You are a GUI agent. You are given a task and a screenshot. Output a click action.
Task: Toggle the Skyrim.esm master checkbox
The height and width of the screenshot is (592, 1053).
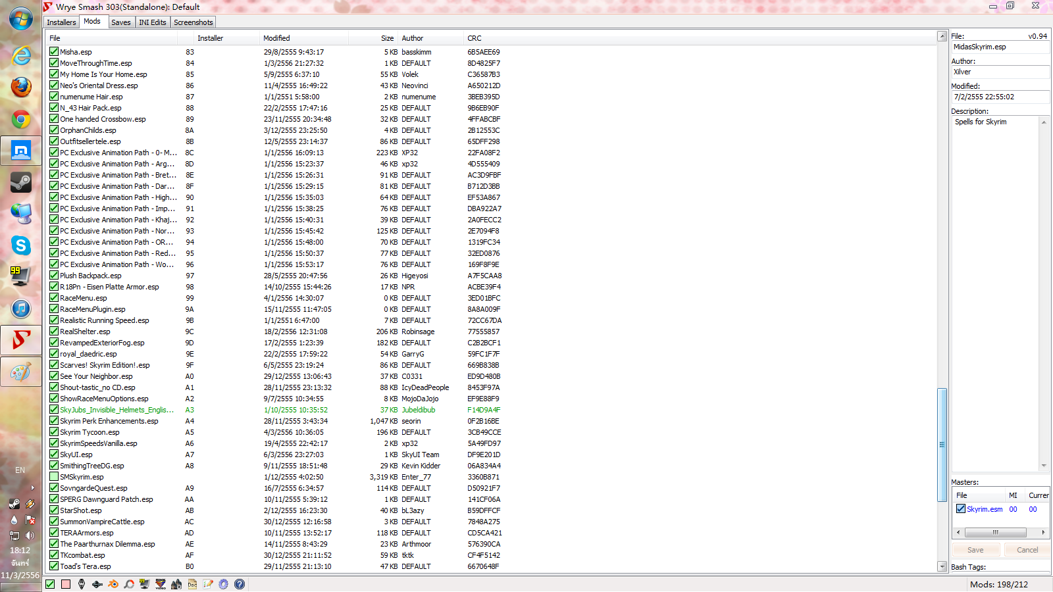pyautogui.click(x=961, y=508)
